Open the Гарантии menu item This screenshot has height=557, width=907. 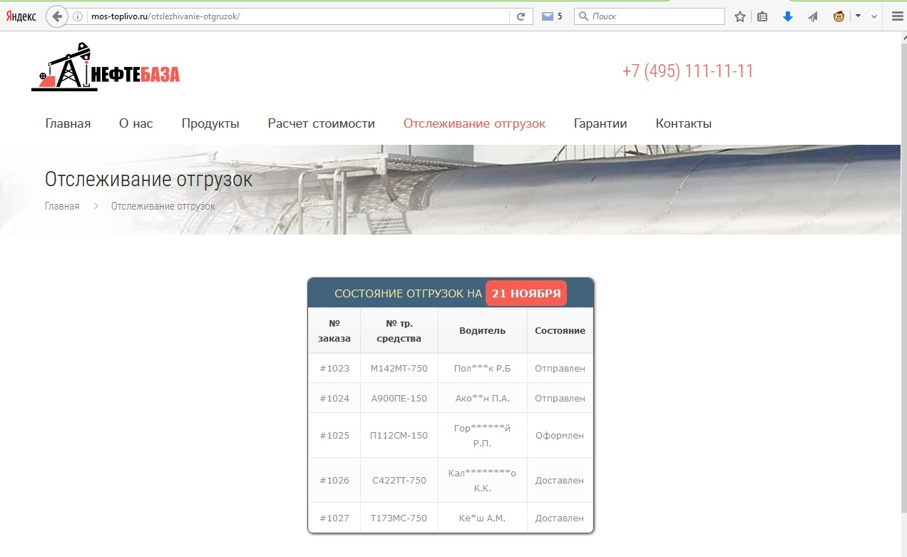[600, 123]
